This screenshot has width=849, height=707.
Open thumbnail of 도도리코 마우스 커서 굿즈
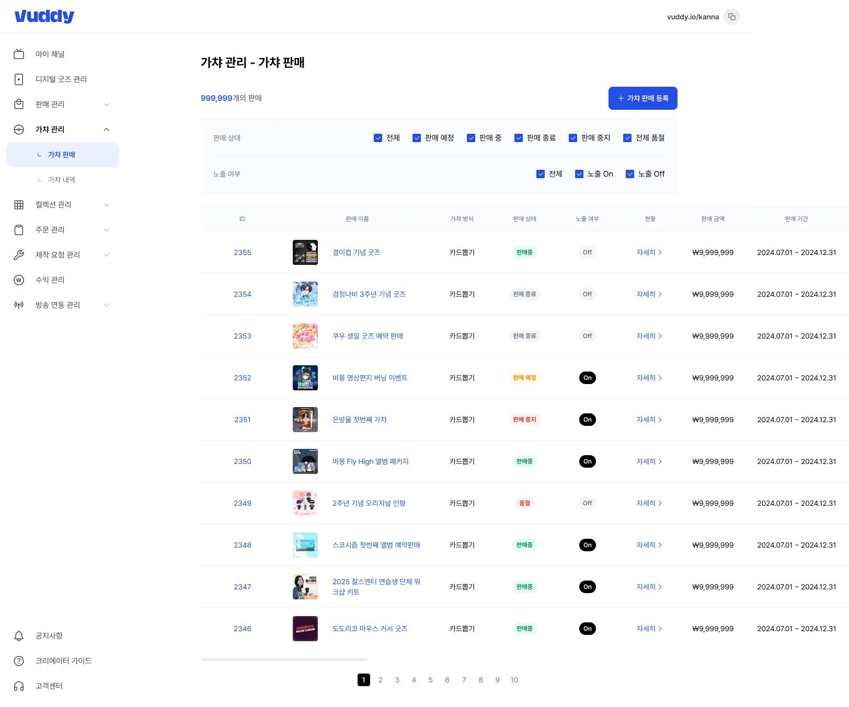(x=305, y=629)
